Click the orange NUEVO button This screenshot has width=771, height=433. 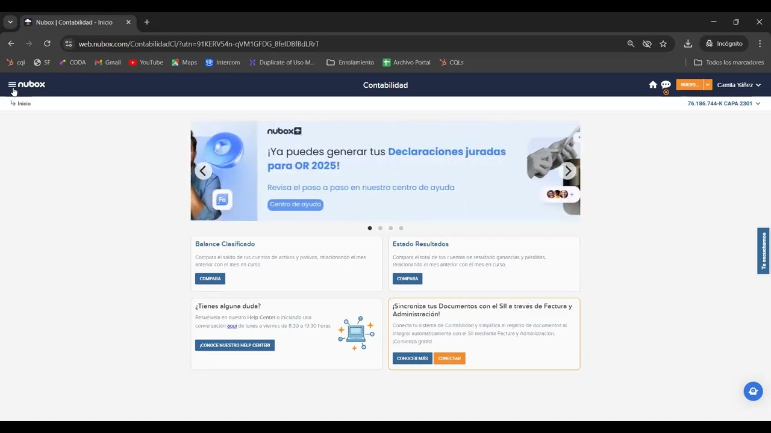689,85
